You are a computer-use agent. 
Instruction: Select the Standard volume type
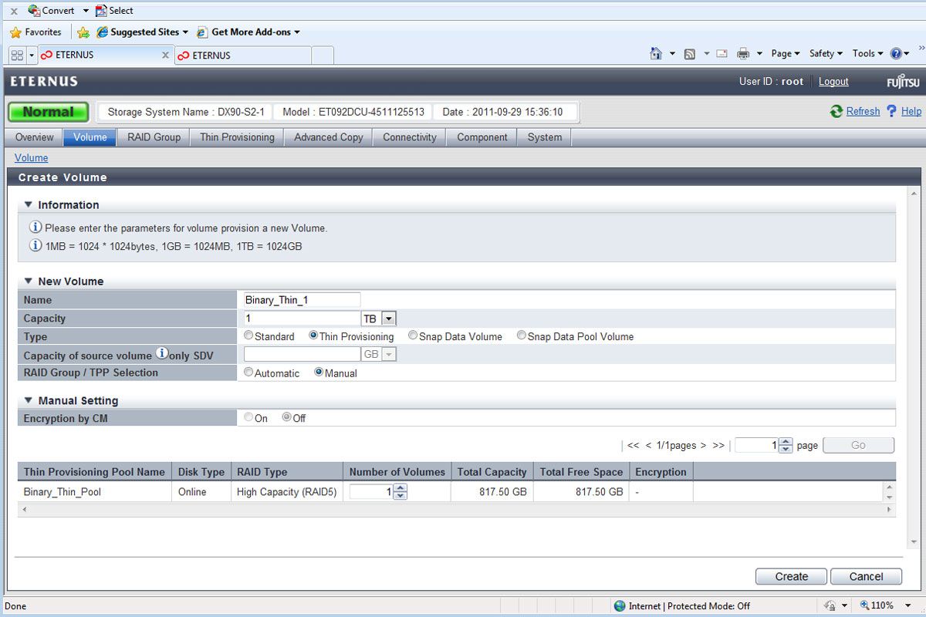pos(248,335)
